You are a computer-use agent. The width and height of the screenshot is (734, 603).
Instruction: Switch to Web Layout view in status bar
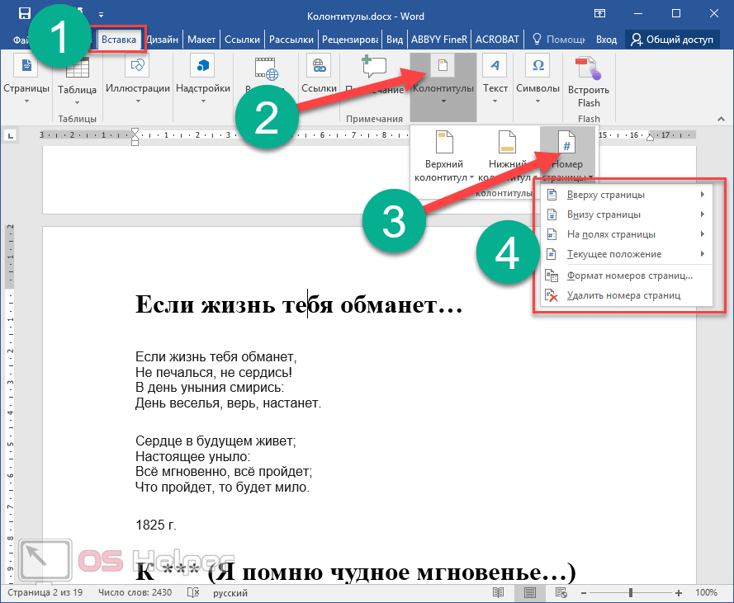click(559, 593)
